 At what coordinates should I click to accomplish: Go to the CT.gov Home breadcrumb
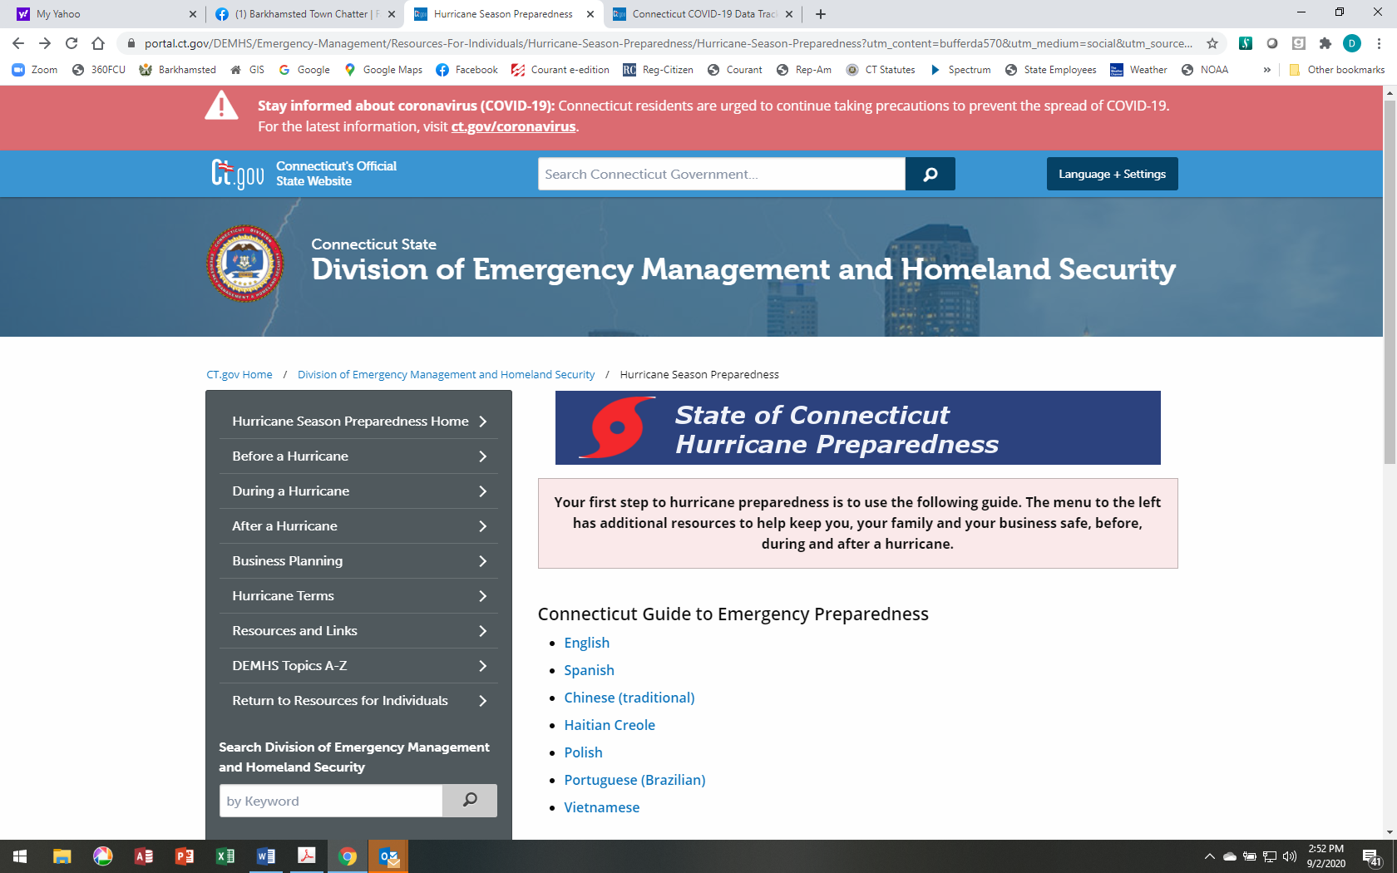pyautogui.click(x=239, y=375)
